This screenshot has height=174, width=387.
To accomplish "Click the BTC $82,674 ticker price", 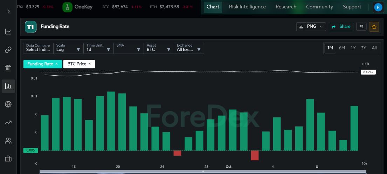I will coord(120,7).
